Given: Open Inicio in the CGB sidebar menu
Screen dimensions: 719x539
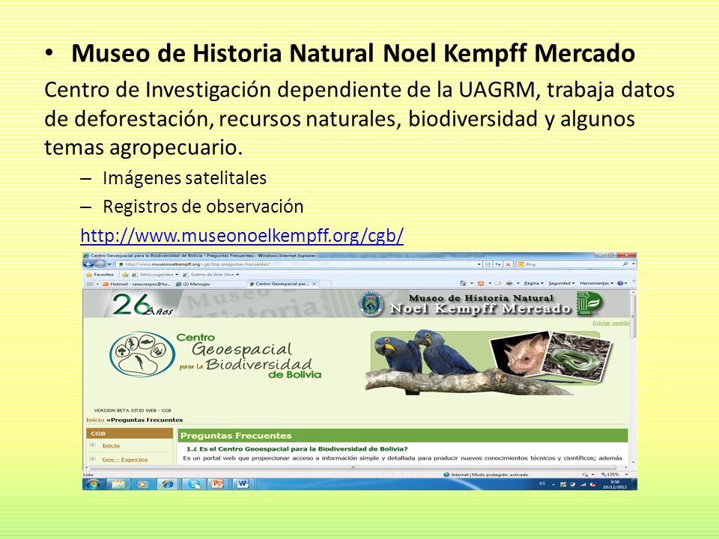Looking at the screenshot, I should tap(111, 445).
